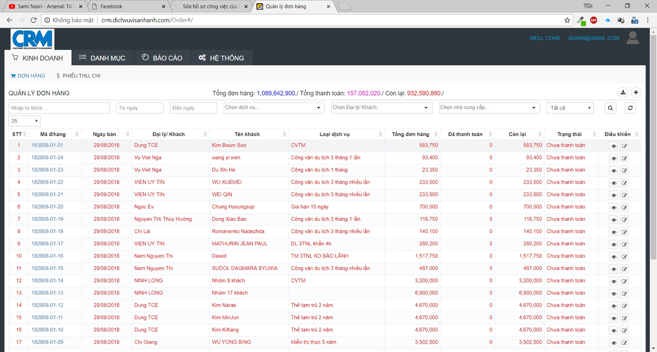Edit order 182908-01-24
This screenshot has height=352, width=657.
point(625,158)
